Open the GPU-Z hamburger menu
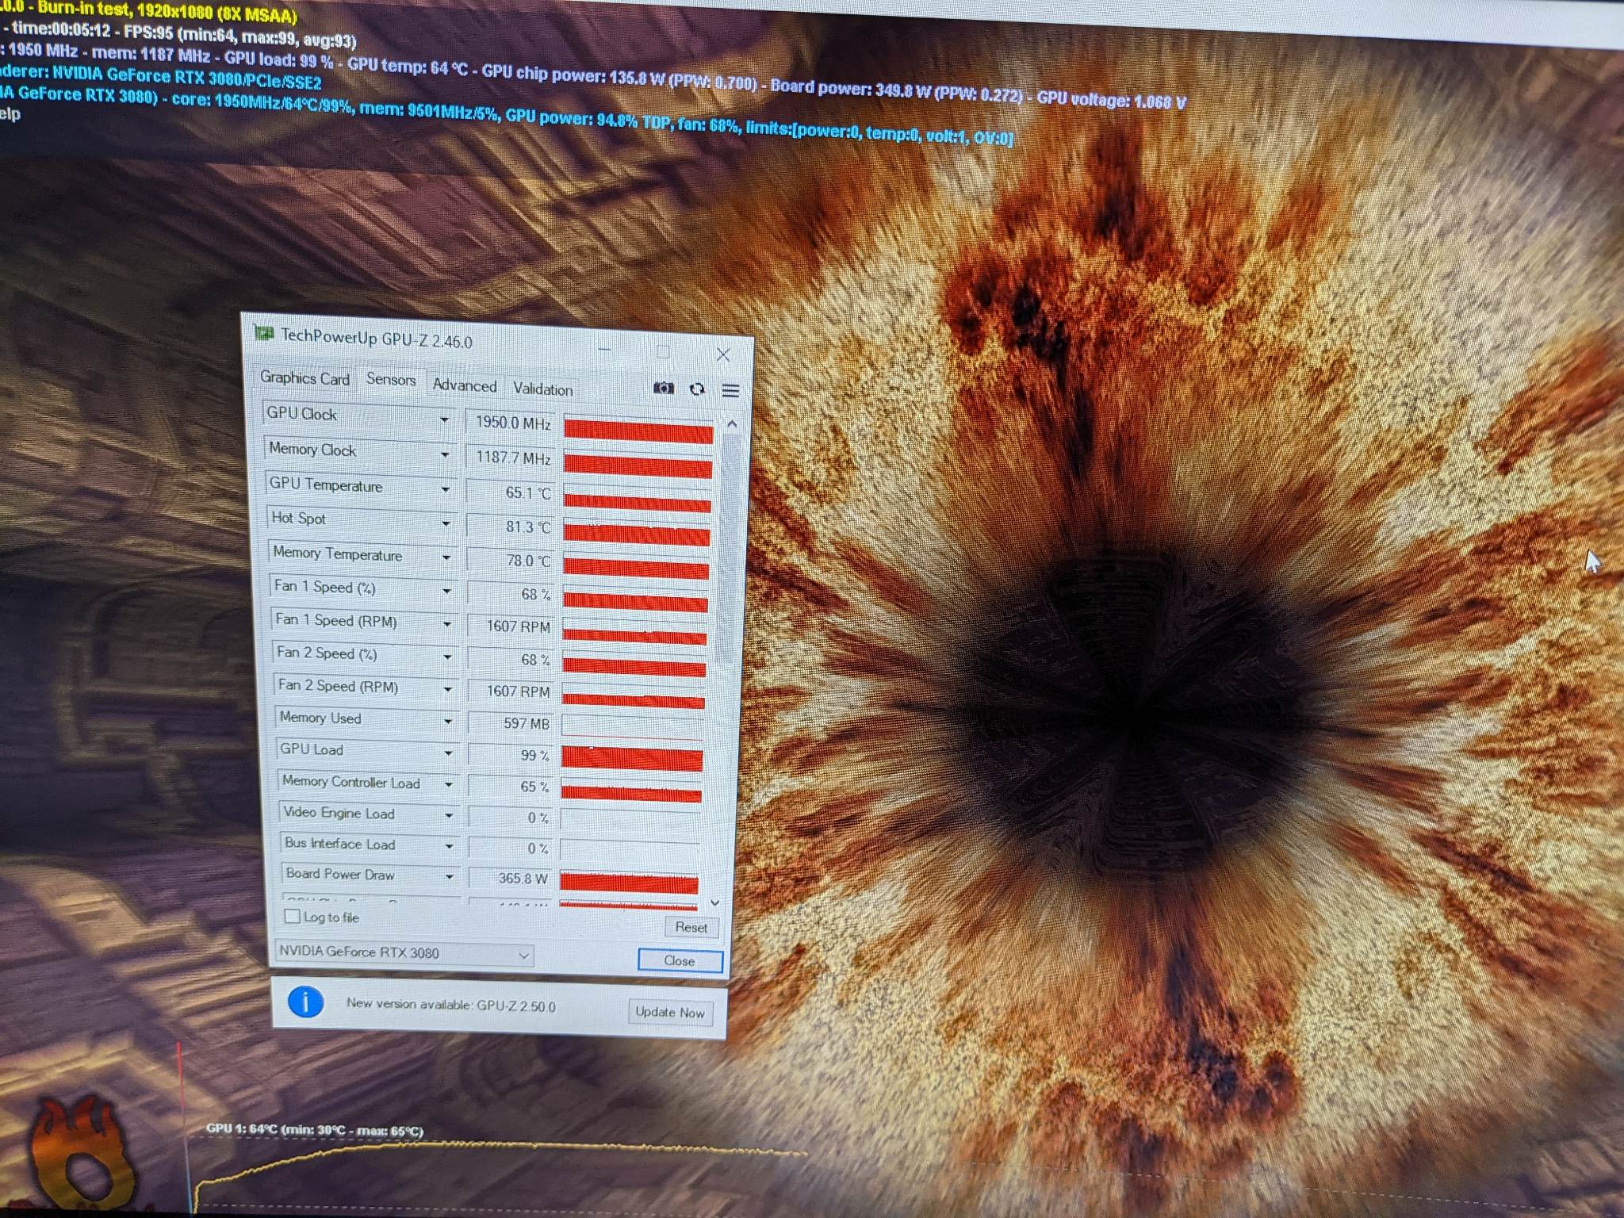Image resolution: width=1624 pixels, height=1218 pixels. point(730,390)
